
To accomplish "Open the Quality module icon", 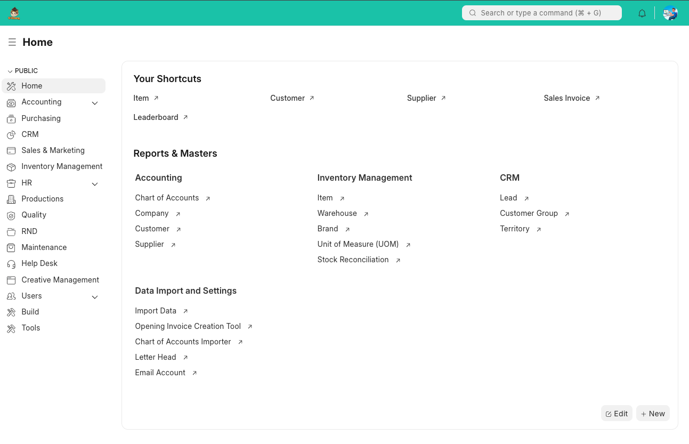I will click(x=11, y=215).
